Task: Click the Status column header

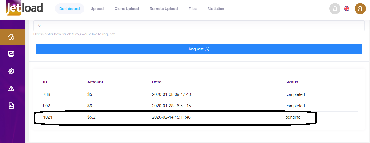Action: 291,82
